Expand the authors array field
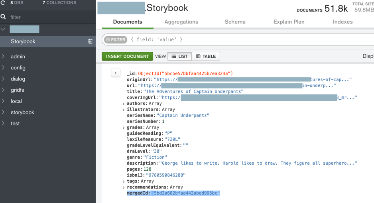Screen dimensions: 374x203 (124, 104)
